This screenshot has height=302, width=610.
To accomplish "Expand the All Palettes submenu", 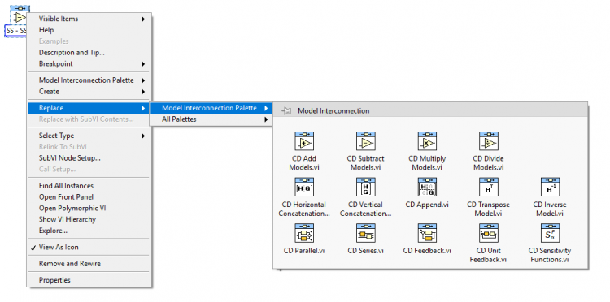I will (x=211, y=119).
